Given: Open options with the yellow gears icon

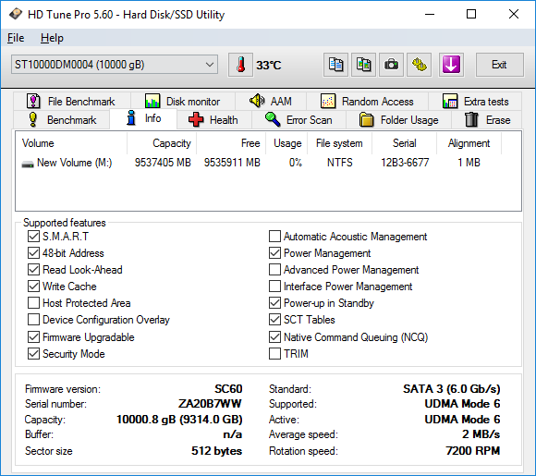Looking at the screenshot, I should pyautogui.click(x=419, y=65).
